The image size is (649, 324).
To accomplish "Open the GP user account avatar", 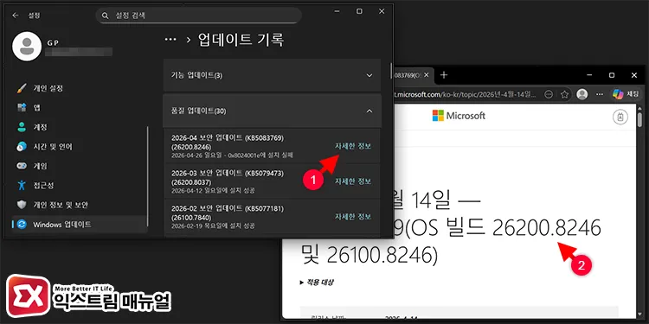I will click(x=27, y=47).
